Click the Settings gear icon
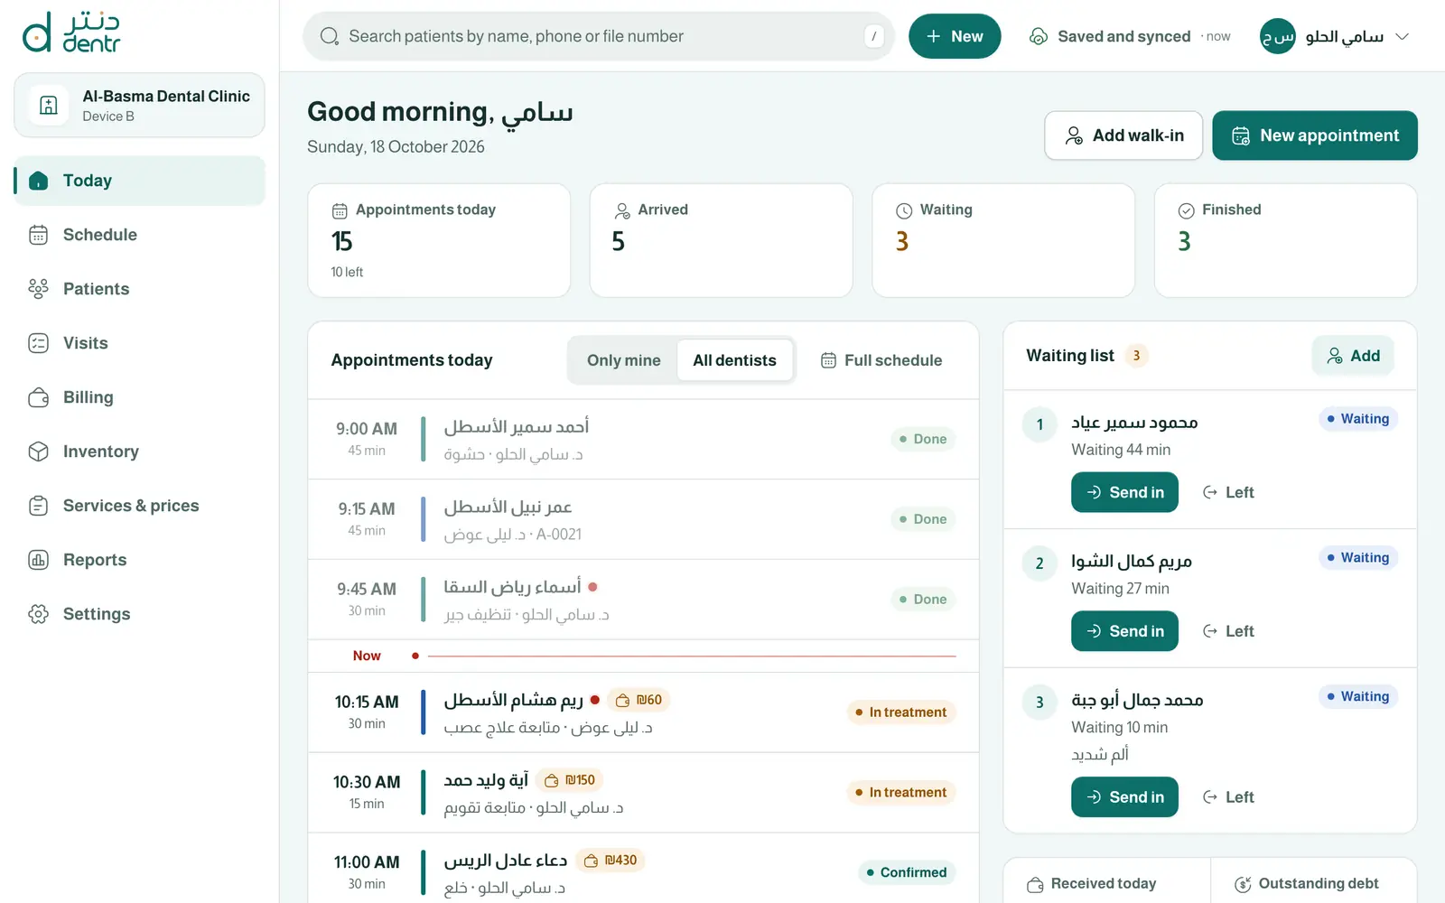Image resolution: width=1445 pixels, height=903 pixels. [x=38, y=614]
